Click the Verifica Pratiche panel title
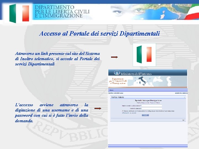Image resolution: width=199 pixels, height=149 pixels. pos(117,97)
